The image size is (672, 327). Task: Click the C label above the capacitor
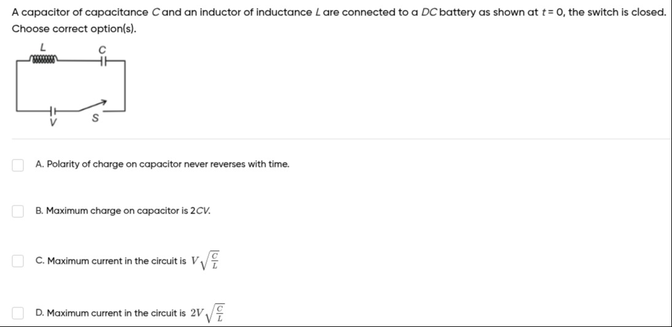click(x=102, y=48)
